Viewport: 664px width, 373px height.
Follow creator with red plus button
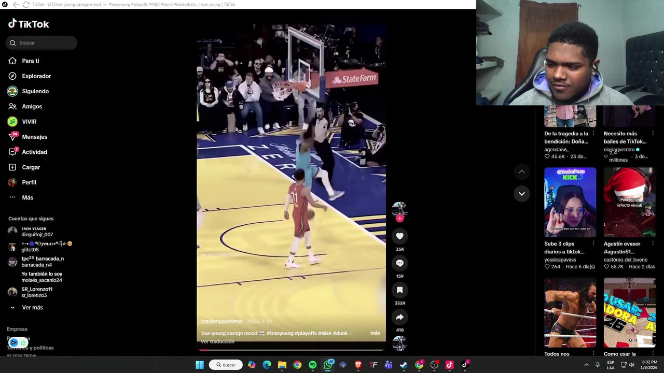tap(399, 219)
